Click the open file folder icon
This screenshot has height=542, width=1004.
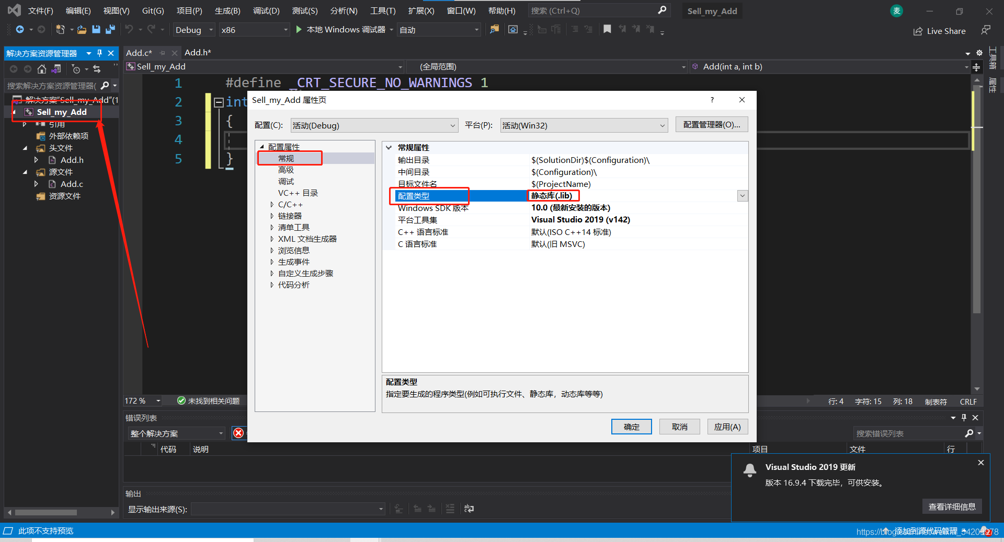(82, 30)
